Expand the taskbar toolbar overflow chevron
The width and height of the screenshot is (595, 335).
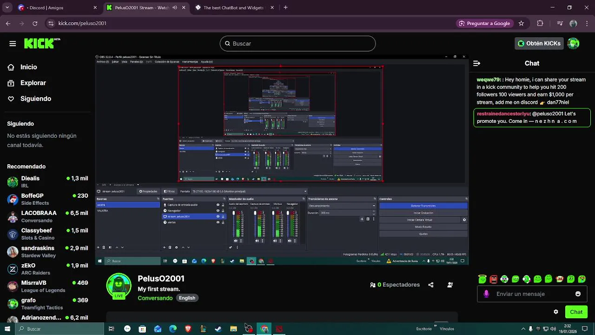436,326
